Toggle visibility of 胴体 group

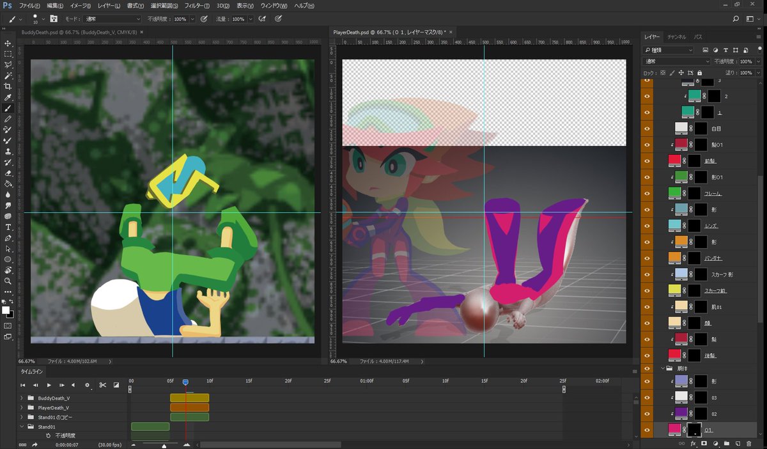pyautogui.click(x=647, y=368)
